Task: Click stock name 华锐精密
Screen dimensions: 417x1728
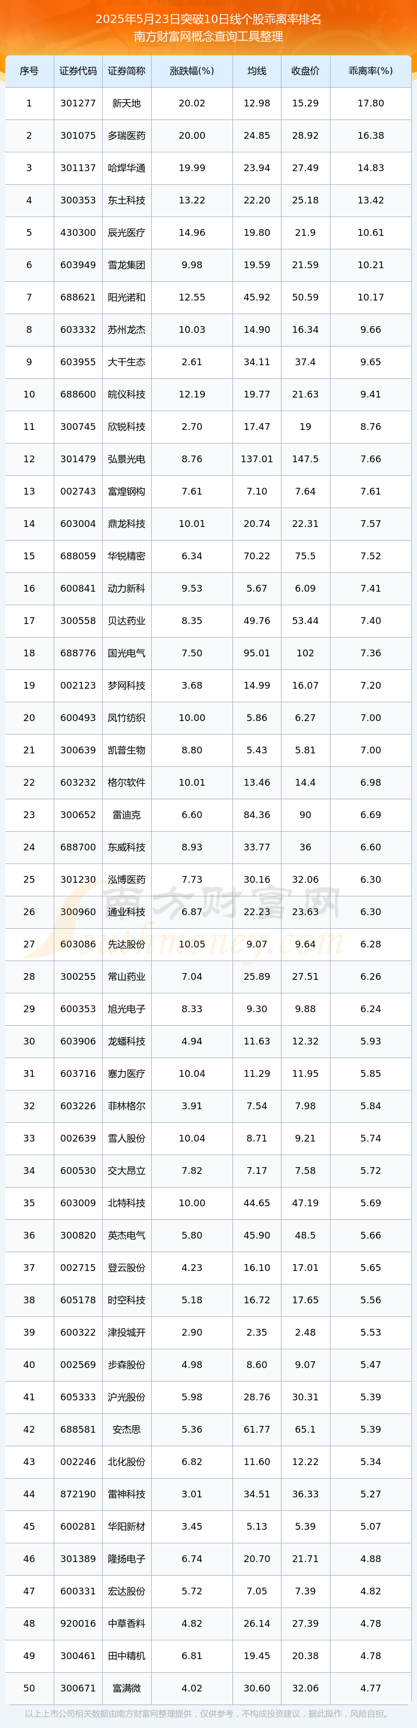Action: pyautogui.click(x=127, y=556)
